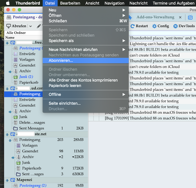
Task: Collapse the Mapenzi account tree
Action: 7,180
